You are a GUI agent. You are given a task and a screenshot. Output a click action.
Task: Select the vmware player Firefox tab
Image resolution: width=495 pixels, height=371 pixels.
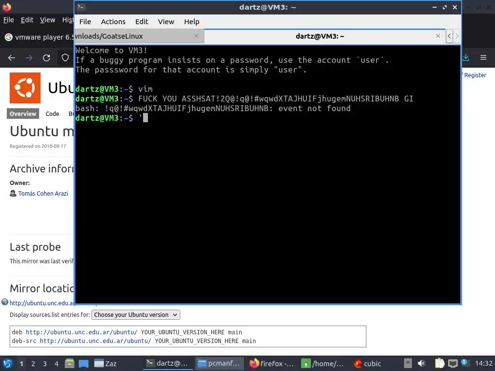coord(39,37)
